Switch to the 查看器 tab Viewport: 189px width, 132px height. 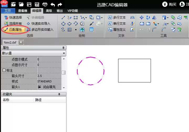point(23,11)
